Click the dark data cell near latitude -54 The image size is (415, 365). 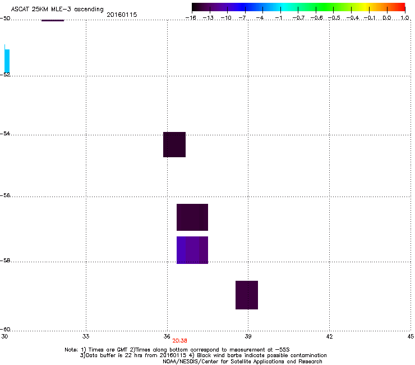[x=174, y=144]
